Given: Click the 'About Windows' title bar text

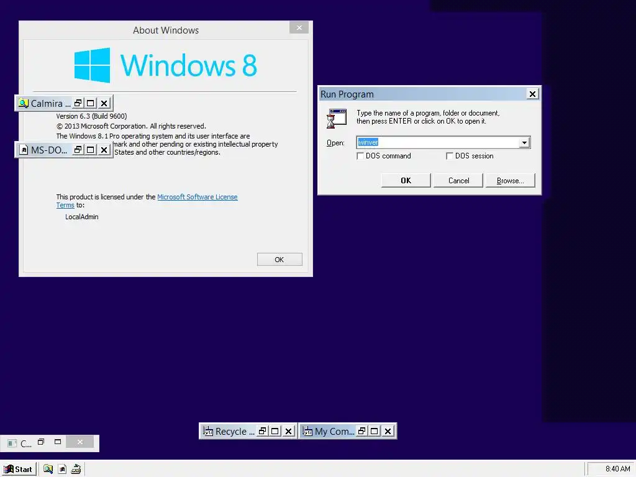Looking at the screenshot, I should [165, 30].
